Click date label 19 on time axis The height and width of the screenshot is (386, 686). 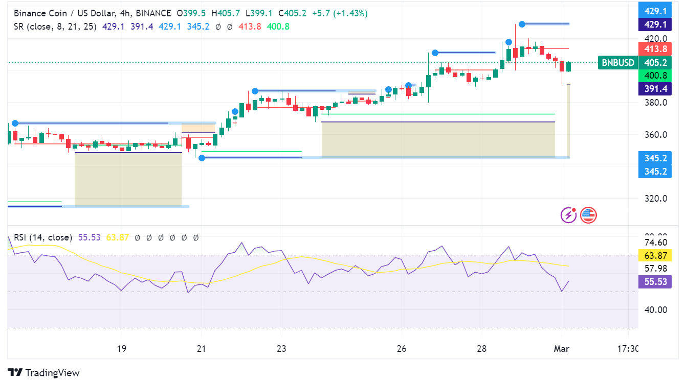click(121, 349)
